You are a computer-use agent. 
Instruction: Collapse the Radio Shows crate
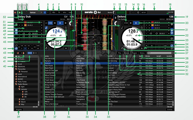tap(16, 84)
